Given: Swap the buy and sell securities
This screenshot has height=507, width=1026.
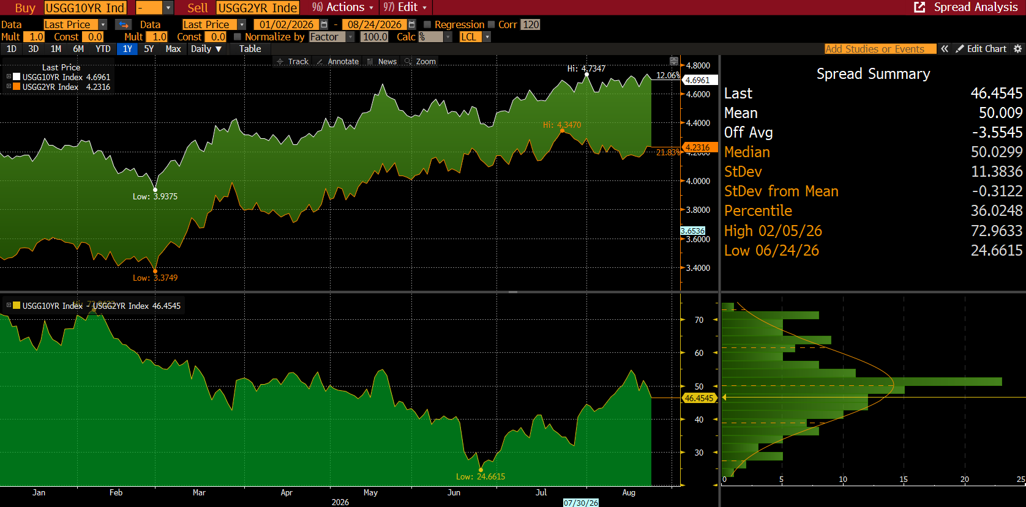Looking at the screenshot, I should click(x=124, y=24).
